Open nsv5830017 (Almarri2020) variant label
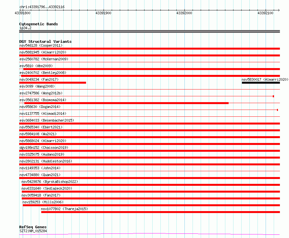Image resolution: width=289 pixels, height=238 pixels. (265, 79)
